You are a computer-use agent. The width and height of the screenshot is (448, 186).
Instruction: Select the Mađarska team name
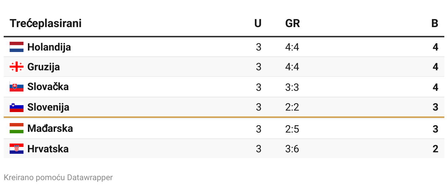(50, 128)
